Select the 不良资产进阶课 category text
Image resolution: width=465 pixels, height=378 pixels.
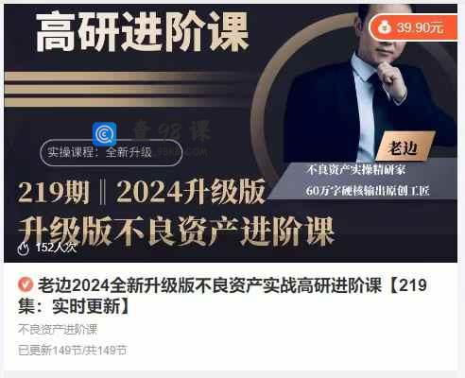tap(58, 330)
